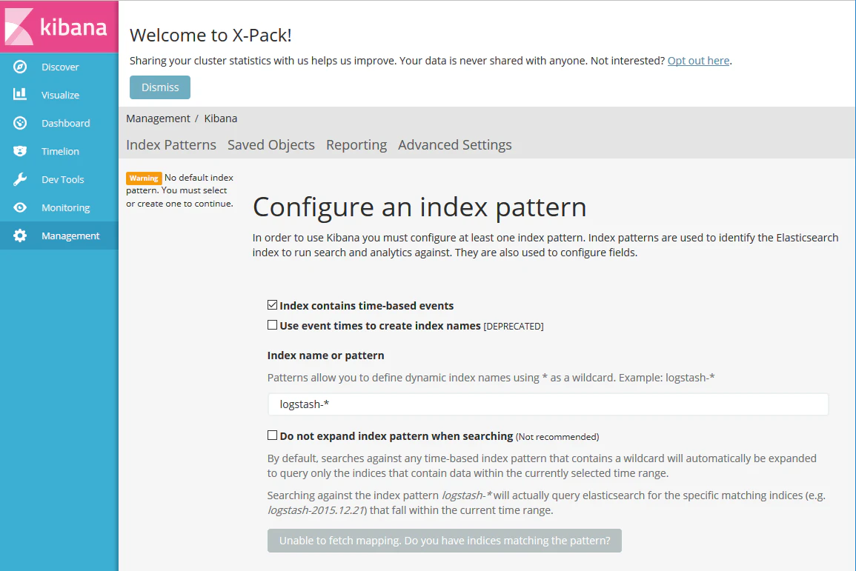This screenshot has width=856, height=571.
Task: Click the Kibana logo icon
Action: pos(19,26)
